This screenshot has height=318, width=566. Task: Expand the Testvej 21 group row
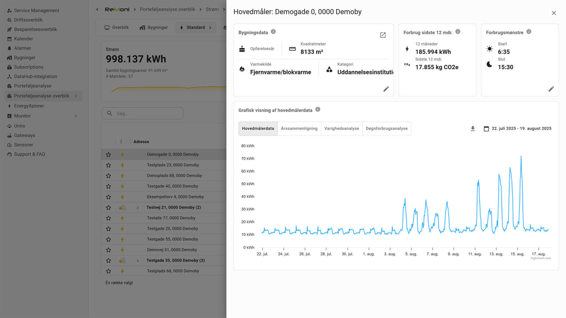(x=137, y=208)
